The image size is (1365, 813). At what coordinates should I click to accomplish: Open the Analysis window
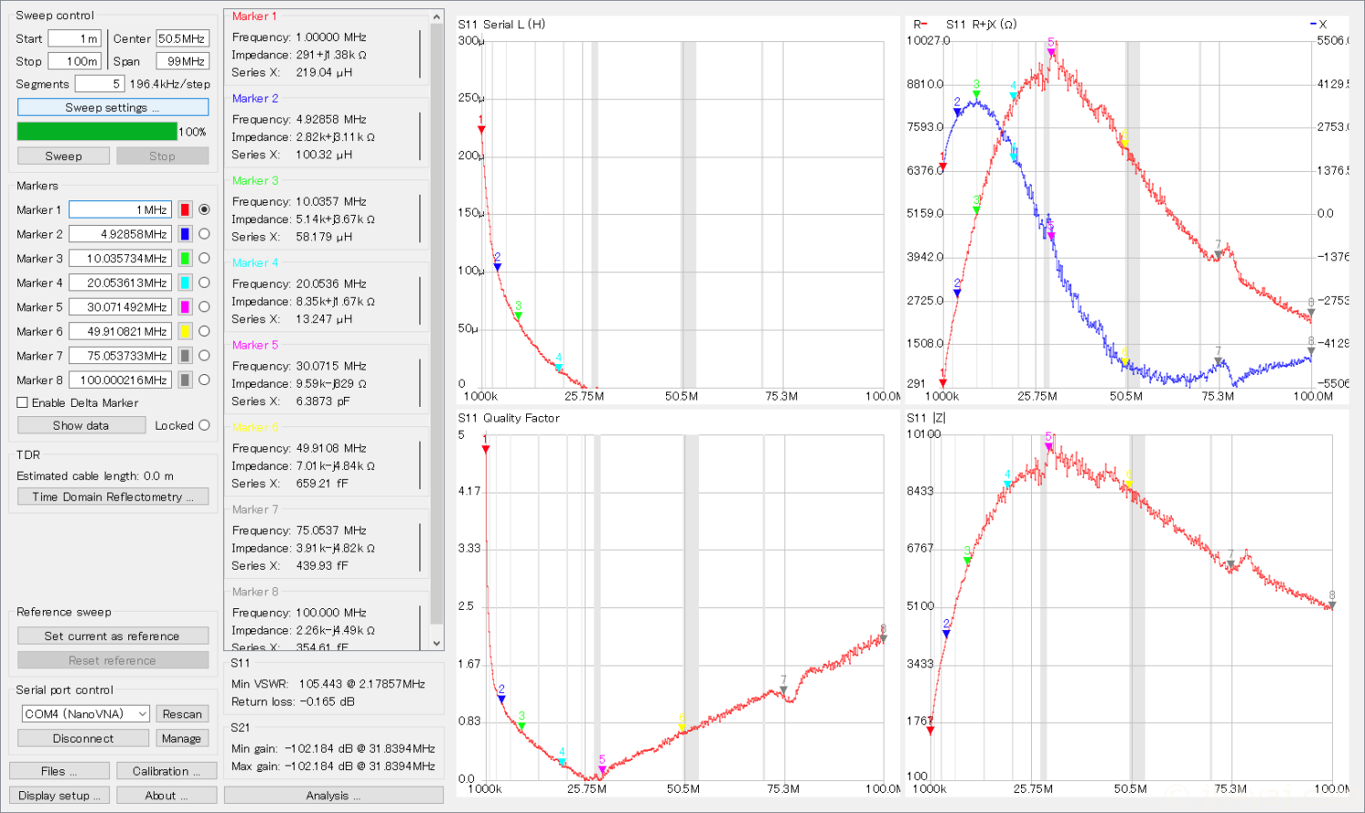333,796
